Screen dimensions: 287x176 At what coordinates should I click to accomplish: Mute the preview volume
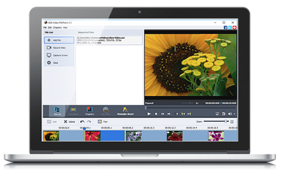click(x=230, y=114)
